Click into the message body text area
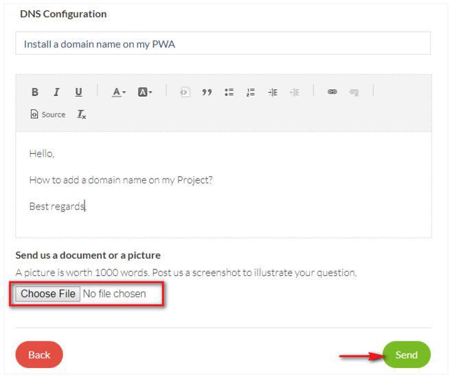 click(x=223, y=184)
